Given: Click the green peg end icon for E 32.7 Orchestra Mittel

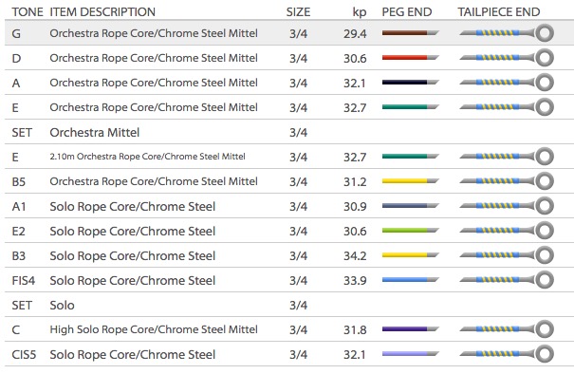Looking at the screenshot, I should [x=410, y=107].
